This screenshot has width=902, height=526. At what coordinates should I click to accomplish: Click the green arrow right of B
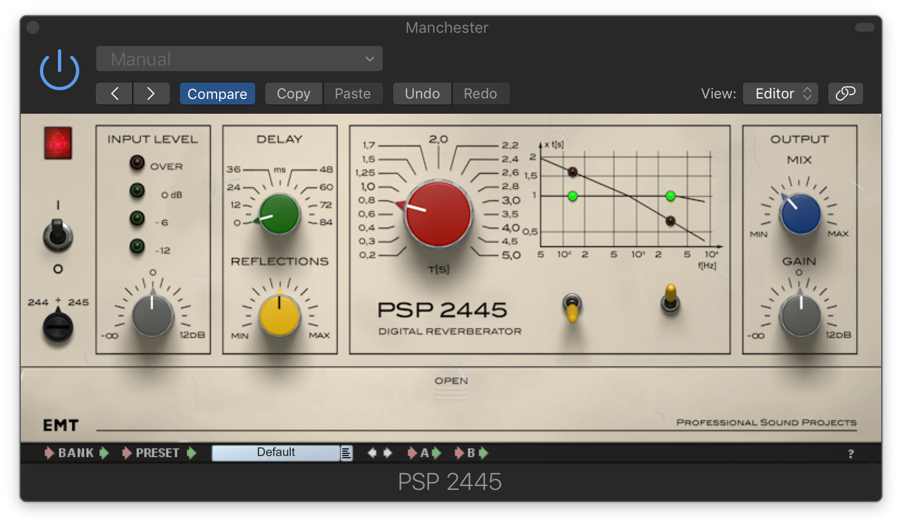[483, 453]
